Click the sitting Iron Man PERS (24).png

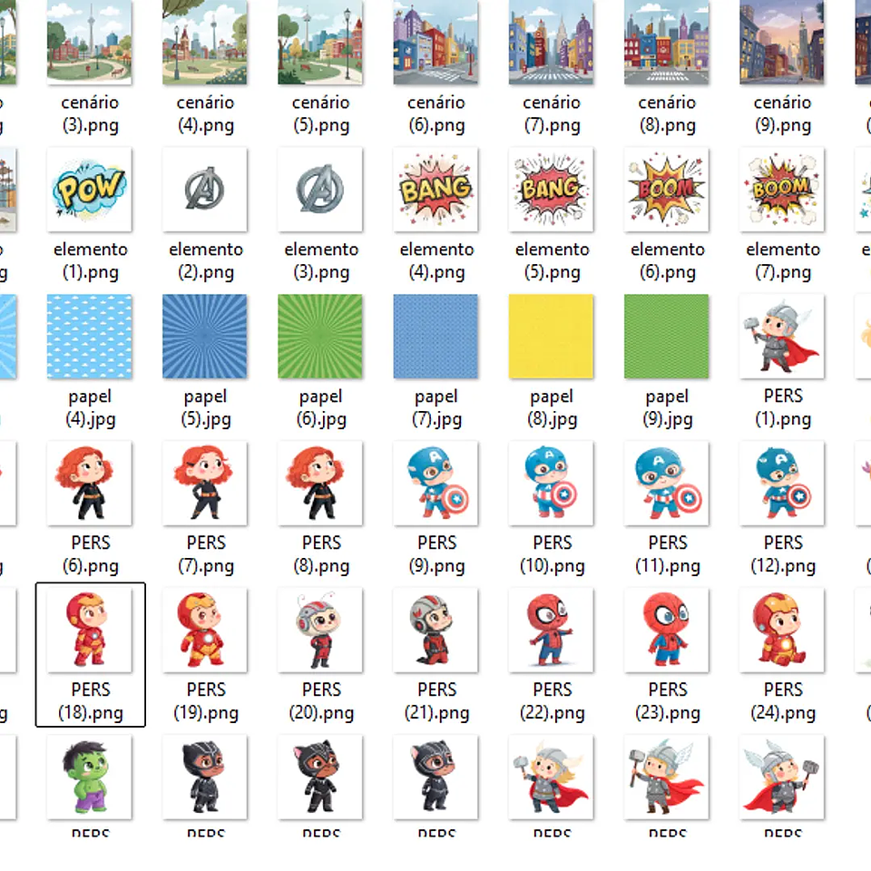click(x=782, y=630)
